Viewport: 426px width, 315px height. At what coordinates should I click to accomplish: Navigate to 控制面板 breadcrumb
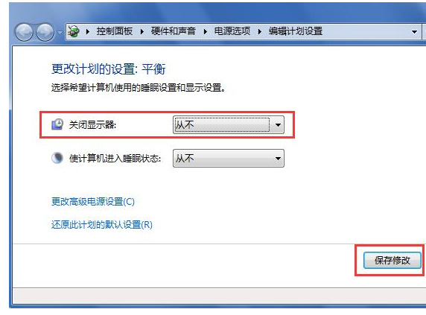[x=115, y=31]
